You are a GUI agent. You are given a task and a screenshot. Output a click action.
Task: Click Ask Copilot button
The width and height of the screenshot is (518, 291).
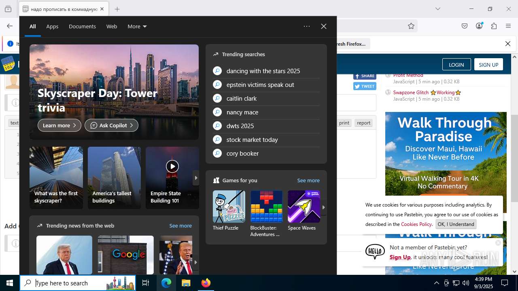pyautogui.click(x=111, y=125)
